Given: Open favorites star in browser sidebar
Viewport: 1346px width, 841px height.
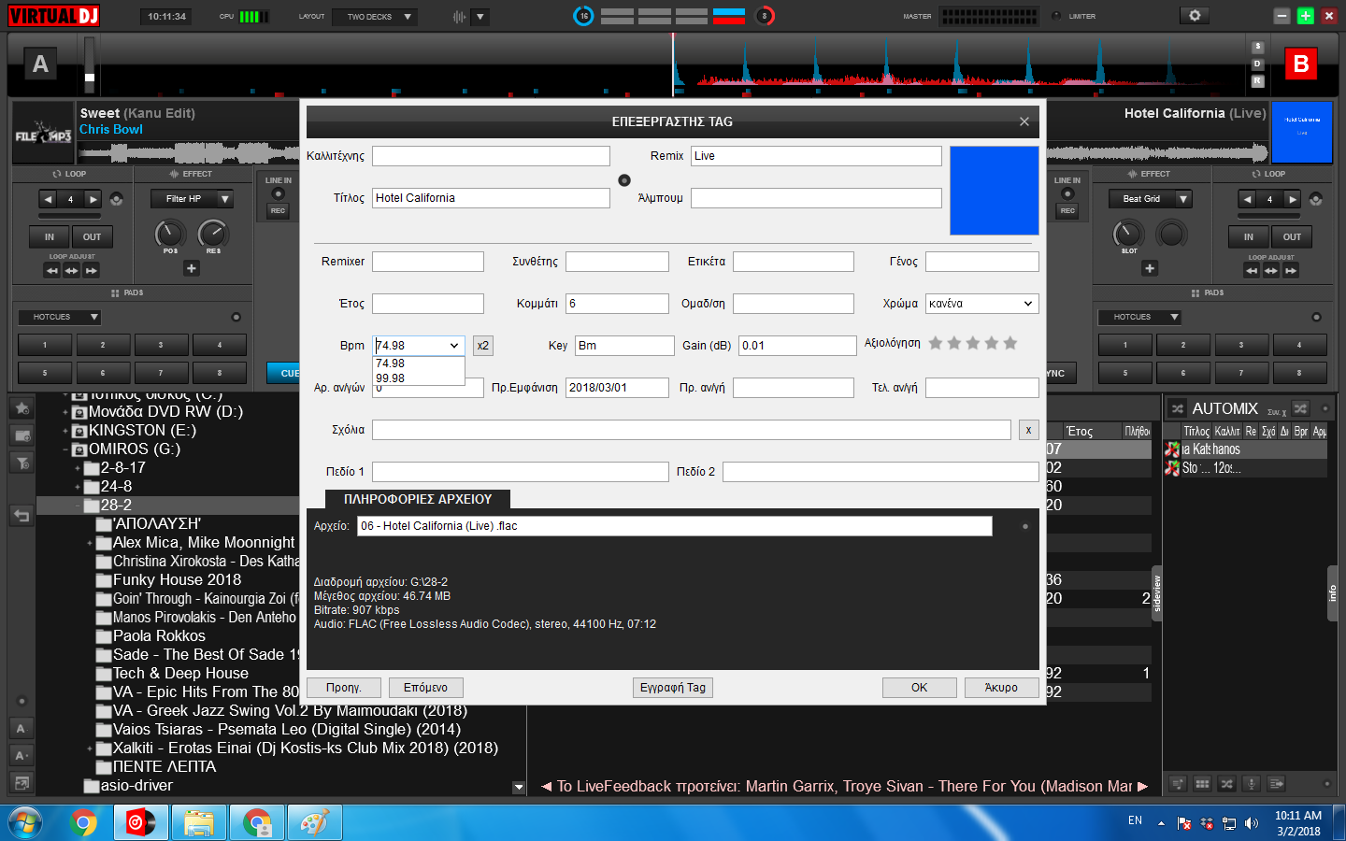Looking at the screenshot, I should [21, 408].
